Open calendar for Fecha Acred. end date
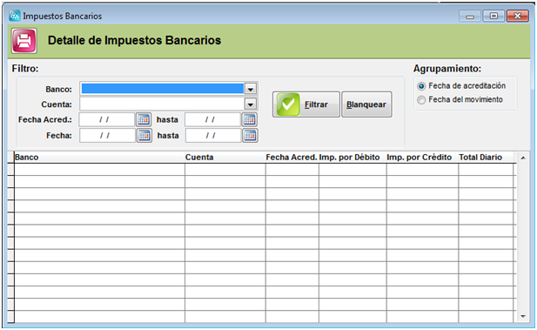 (250, 119)
